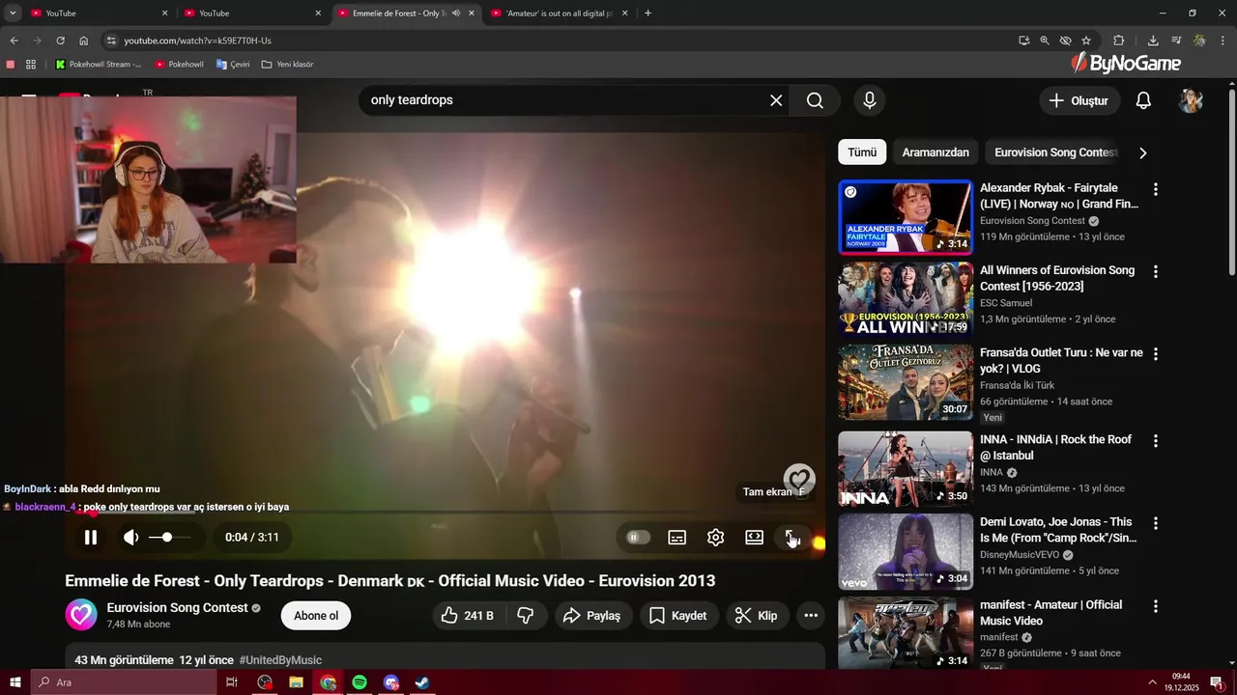Open the 'Demi Lovato, Joe Jonas - This Is Me' title
Viewport: 1237px width, 695px height.
pyautogui.click(x=1058, y=530)
